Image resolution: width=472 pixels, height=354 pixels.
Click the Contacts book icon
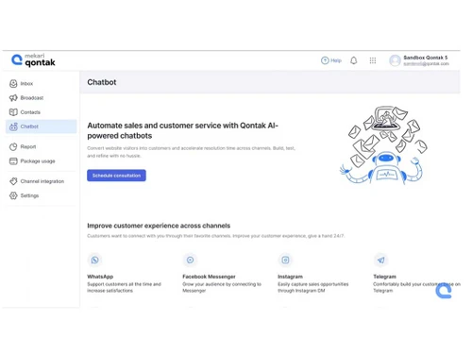click(13, 112)
